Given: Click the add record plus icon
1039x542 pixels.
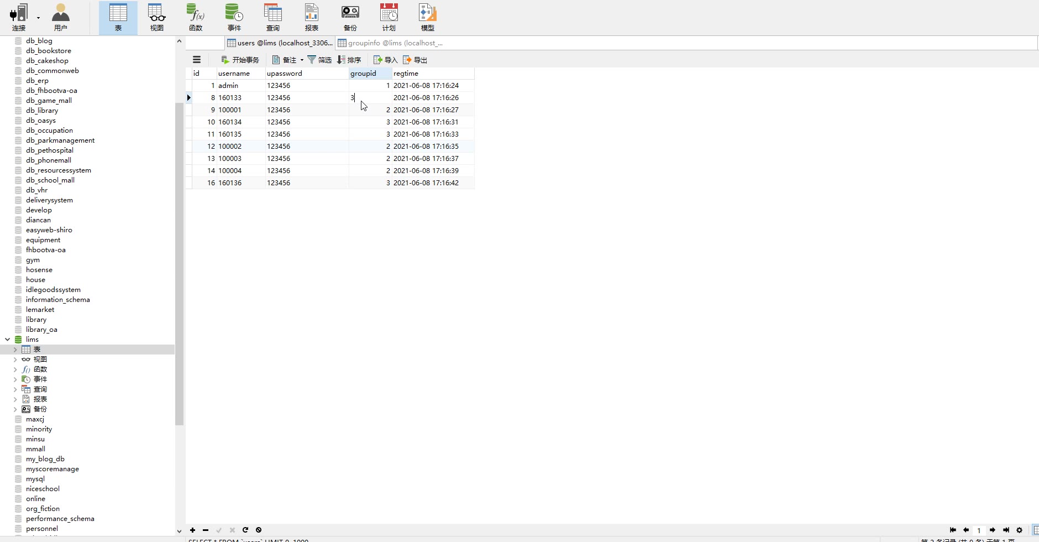Looking at the screenshot, I should [x=192, y=530].
